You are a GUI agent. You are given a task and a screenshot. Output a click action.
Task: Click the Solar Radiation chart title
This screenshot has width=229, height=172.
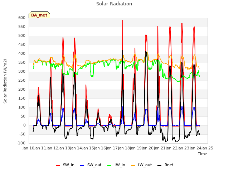[x=114, y=4]
